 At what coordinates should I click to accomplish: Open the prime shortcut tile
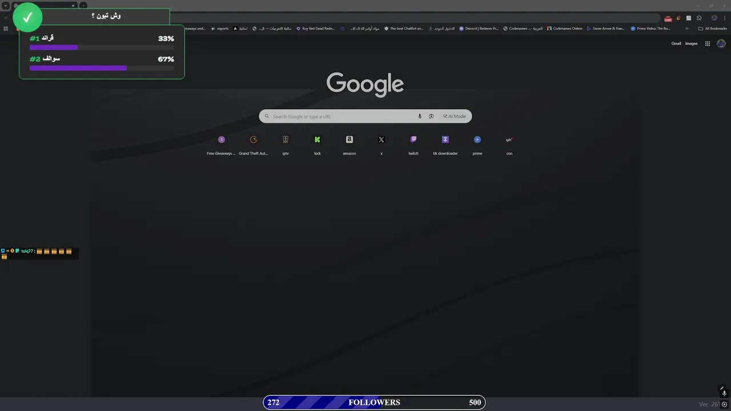point(477,145)
